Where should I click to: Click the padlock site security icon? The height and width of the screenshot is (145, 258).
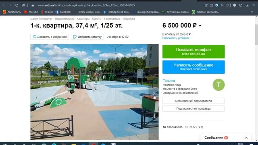(33, 5)
